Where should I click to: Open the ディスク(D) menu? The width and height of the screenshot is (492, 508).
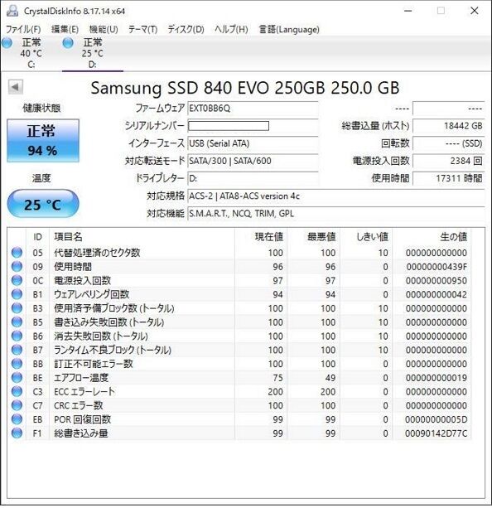click(x=186, y=30)
